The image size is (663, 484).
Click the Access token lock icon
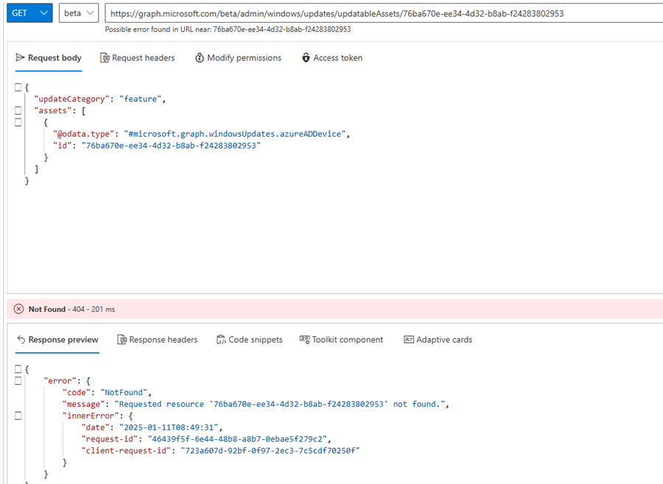pyautogui.click(x=306, y=58)
